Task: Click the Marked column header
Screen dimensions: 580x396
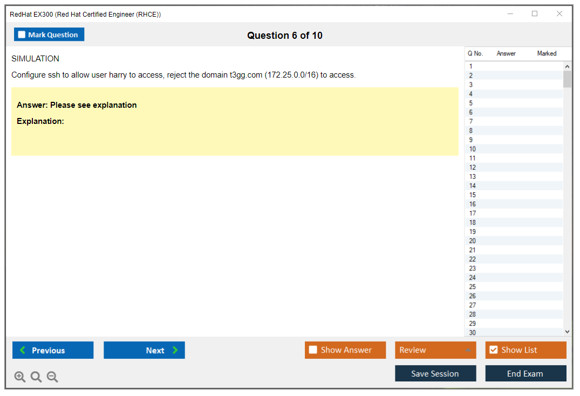Action: tap(547, 53)
